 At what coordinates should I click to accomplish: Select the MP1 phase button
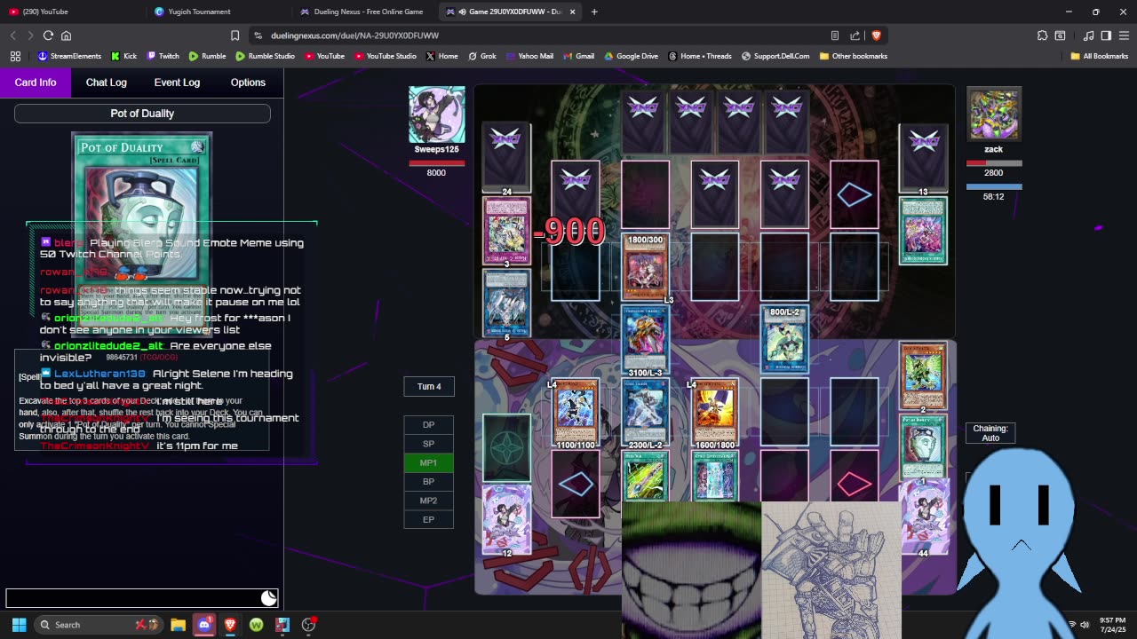pyautogui.click(x=428, y=462)
